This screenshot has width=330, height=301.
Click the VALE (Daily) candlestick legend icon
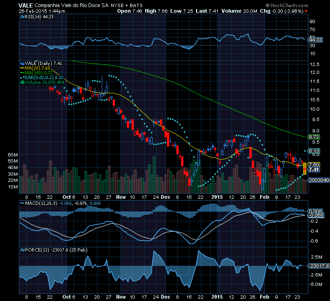coord(22,63)
